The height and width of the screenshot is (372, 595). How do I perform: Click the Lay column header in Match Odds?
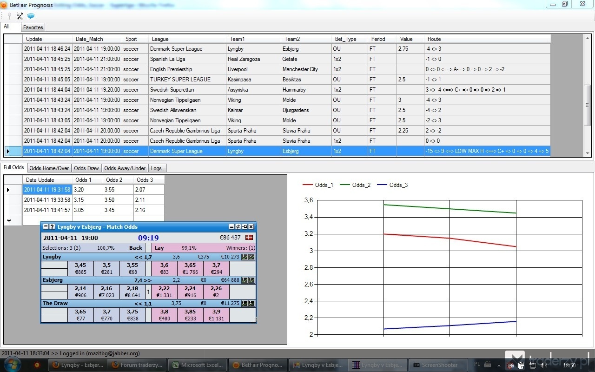point(159,248)
